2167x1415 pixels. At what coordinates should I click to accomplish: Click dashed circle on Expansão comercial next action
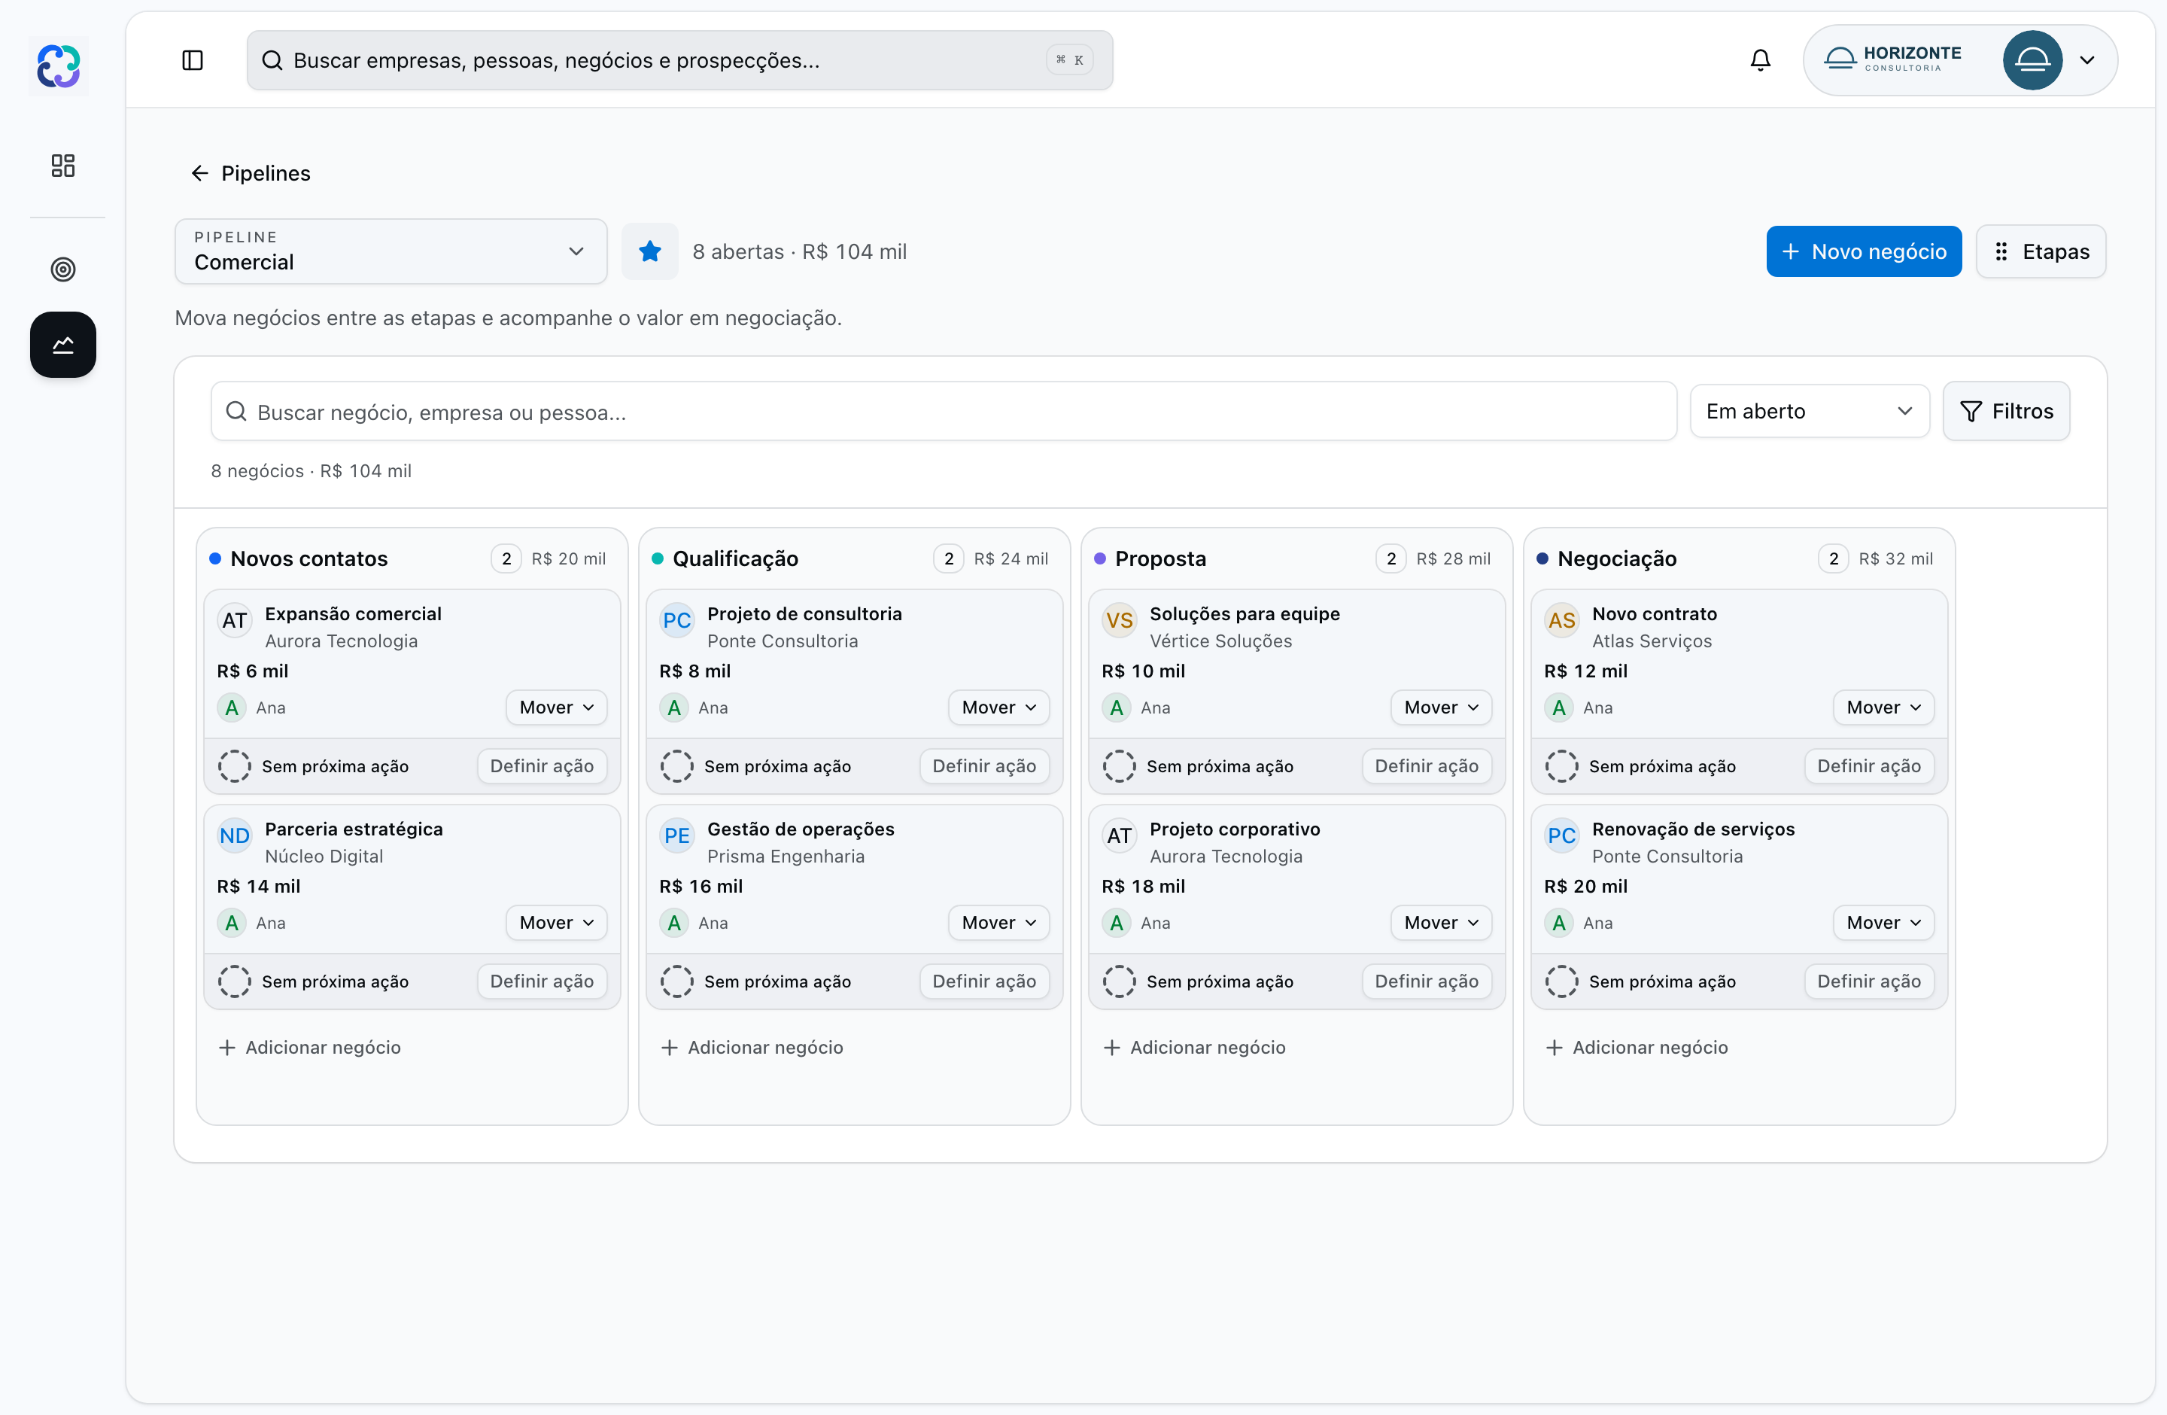point(234,765)
